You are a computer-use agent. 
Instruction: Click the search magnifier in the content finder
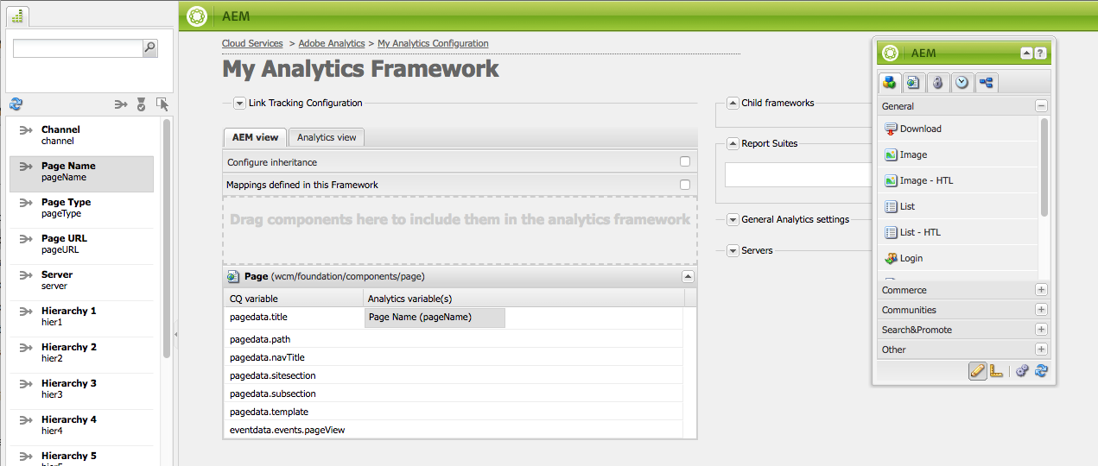pyautogui.click(x=150, y=48)
